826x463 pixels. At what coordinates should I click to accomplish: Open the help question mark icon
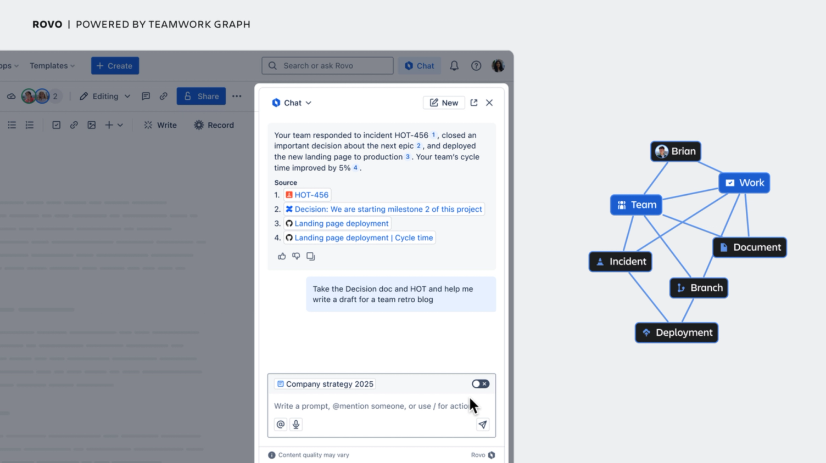point(476,66)
